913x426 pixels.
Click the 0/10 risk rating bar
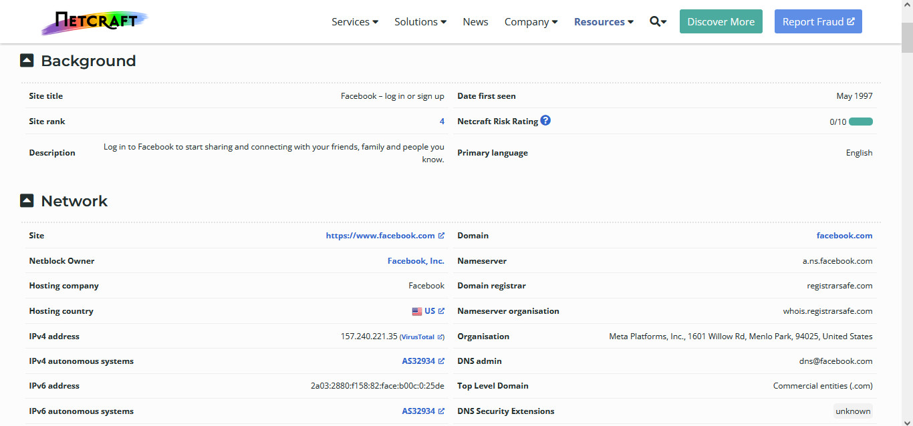point(861,122)
